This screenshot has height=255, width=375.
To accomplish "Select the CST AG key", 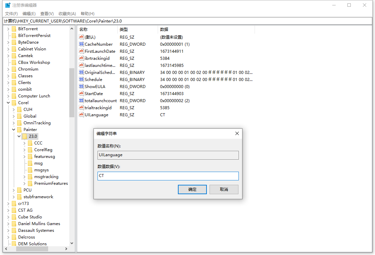I will point(25,210).
